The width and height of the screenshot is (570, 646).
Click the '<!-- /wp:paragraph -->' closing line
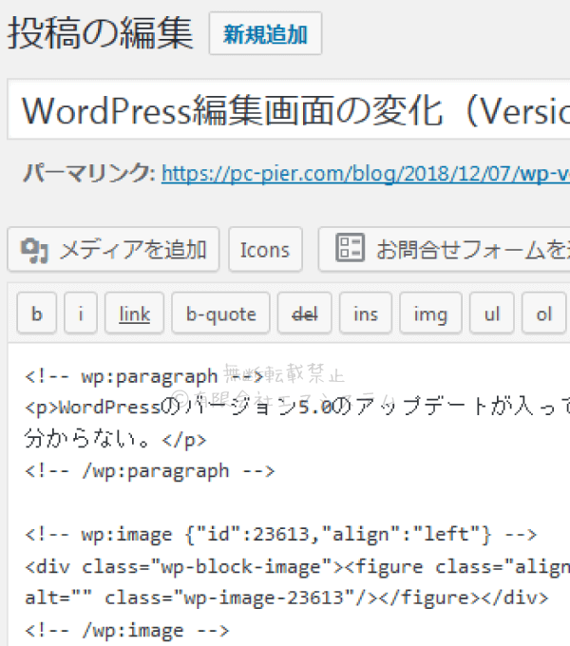[149, 471]
